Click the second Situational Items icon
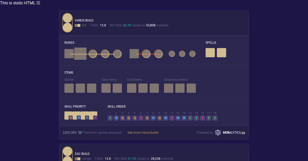308x161 pixels. click(180, 88)
